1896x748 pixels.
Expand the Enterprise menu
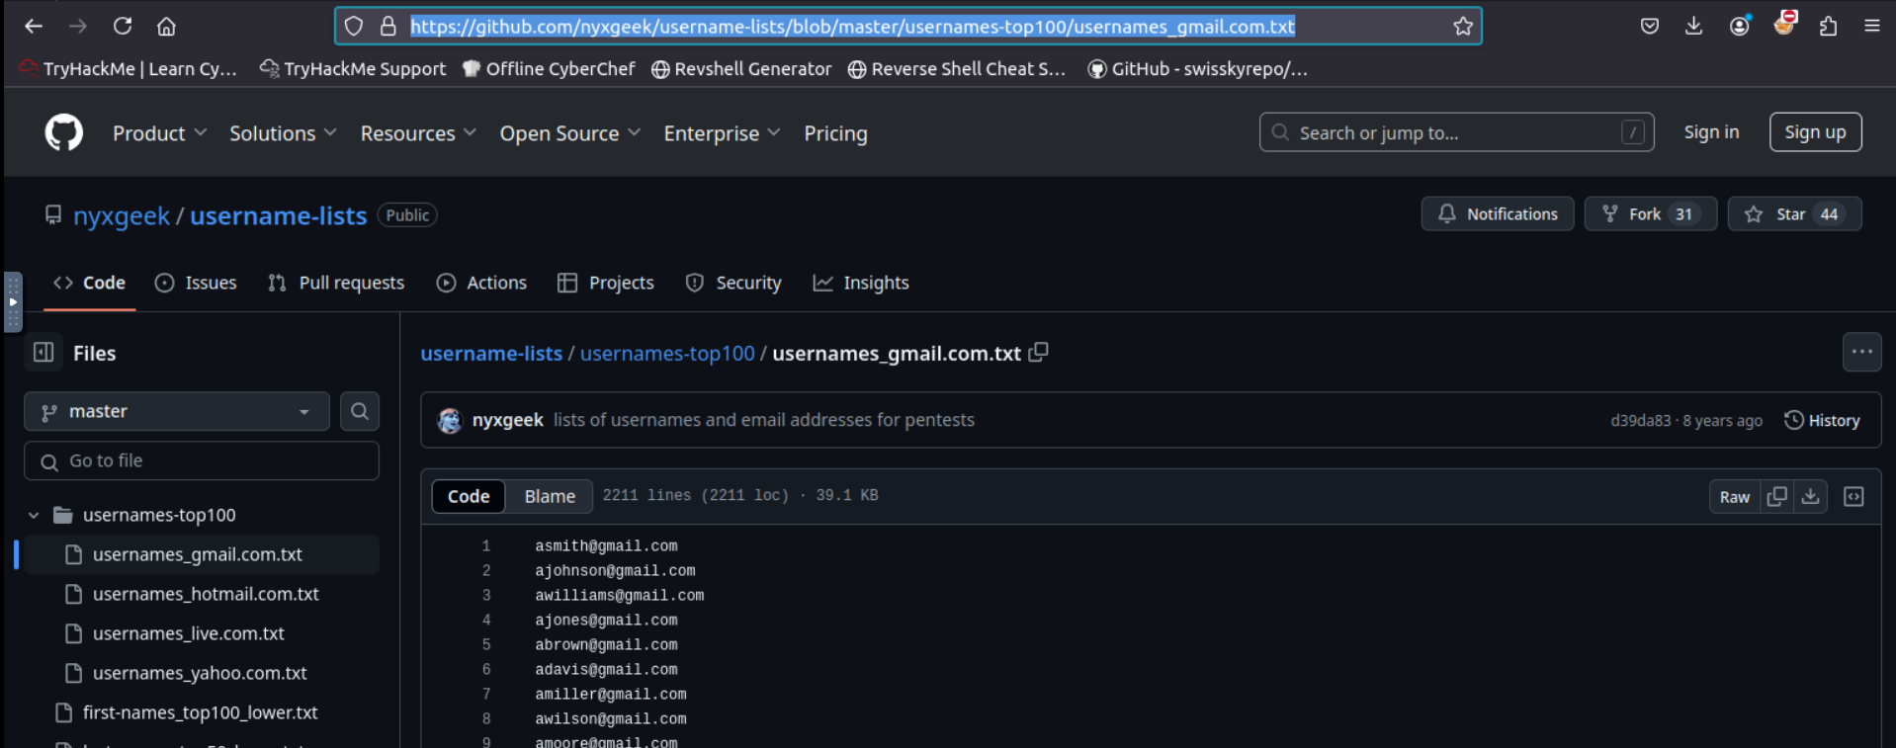click(x=722, y=133)
